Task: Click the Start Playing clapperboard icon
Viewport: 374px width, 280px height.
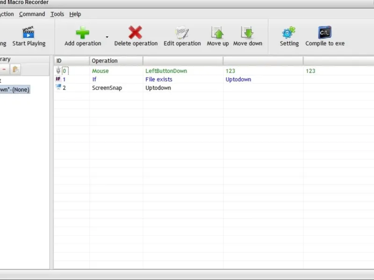Action: (29, 32)
